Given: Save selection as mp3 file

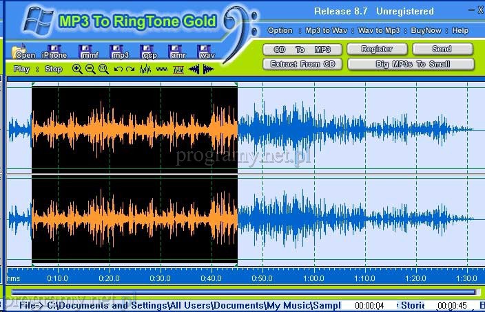Looking at the screenshot, I should (120, 52).
